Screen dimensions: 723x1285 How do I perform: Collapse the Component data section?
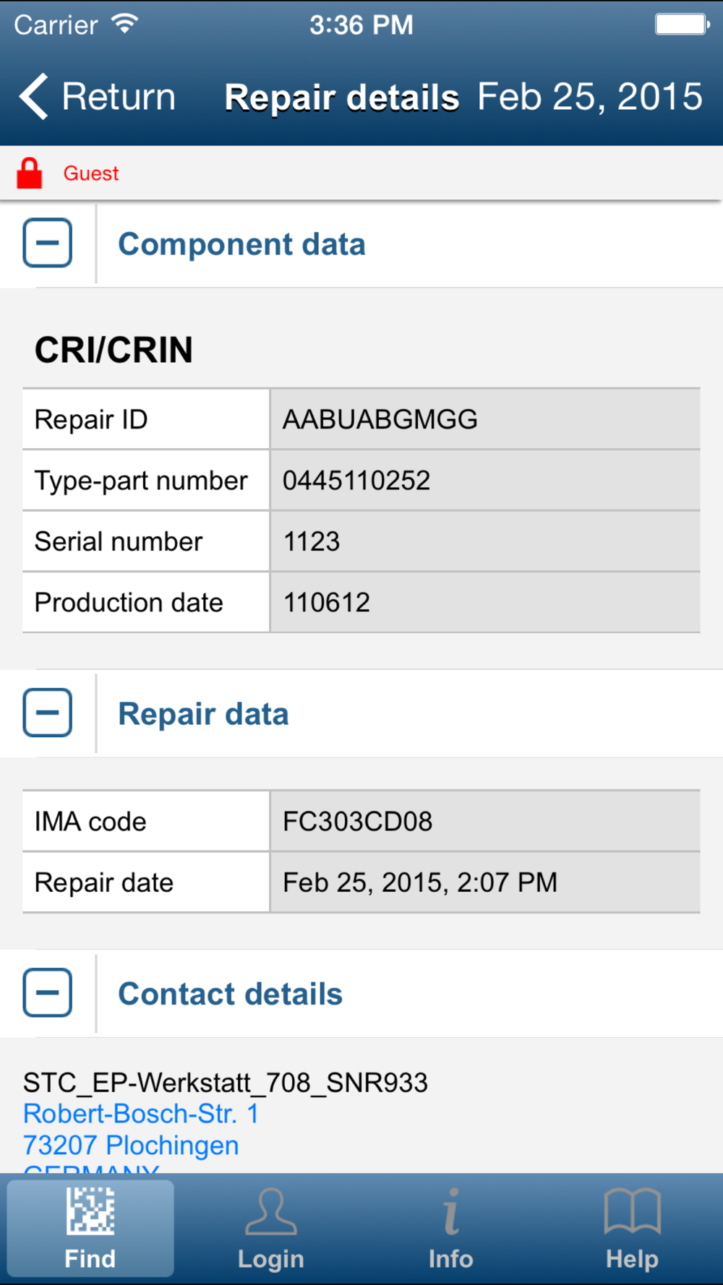(48, 243)
